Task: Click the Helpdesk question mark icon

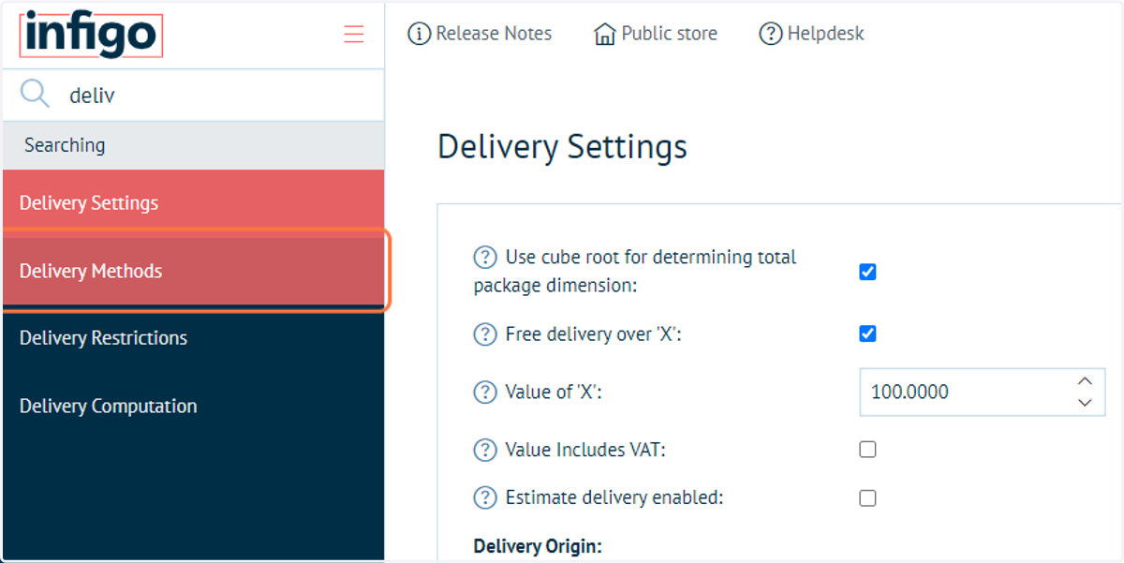Action: (771, 34)
